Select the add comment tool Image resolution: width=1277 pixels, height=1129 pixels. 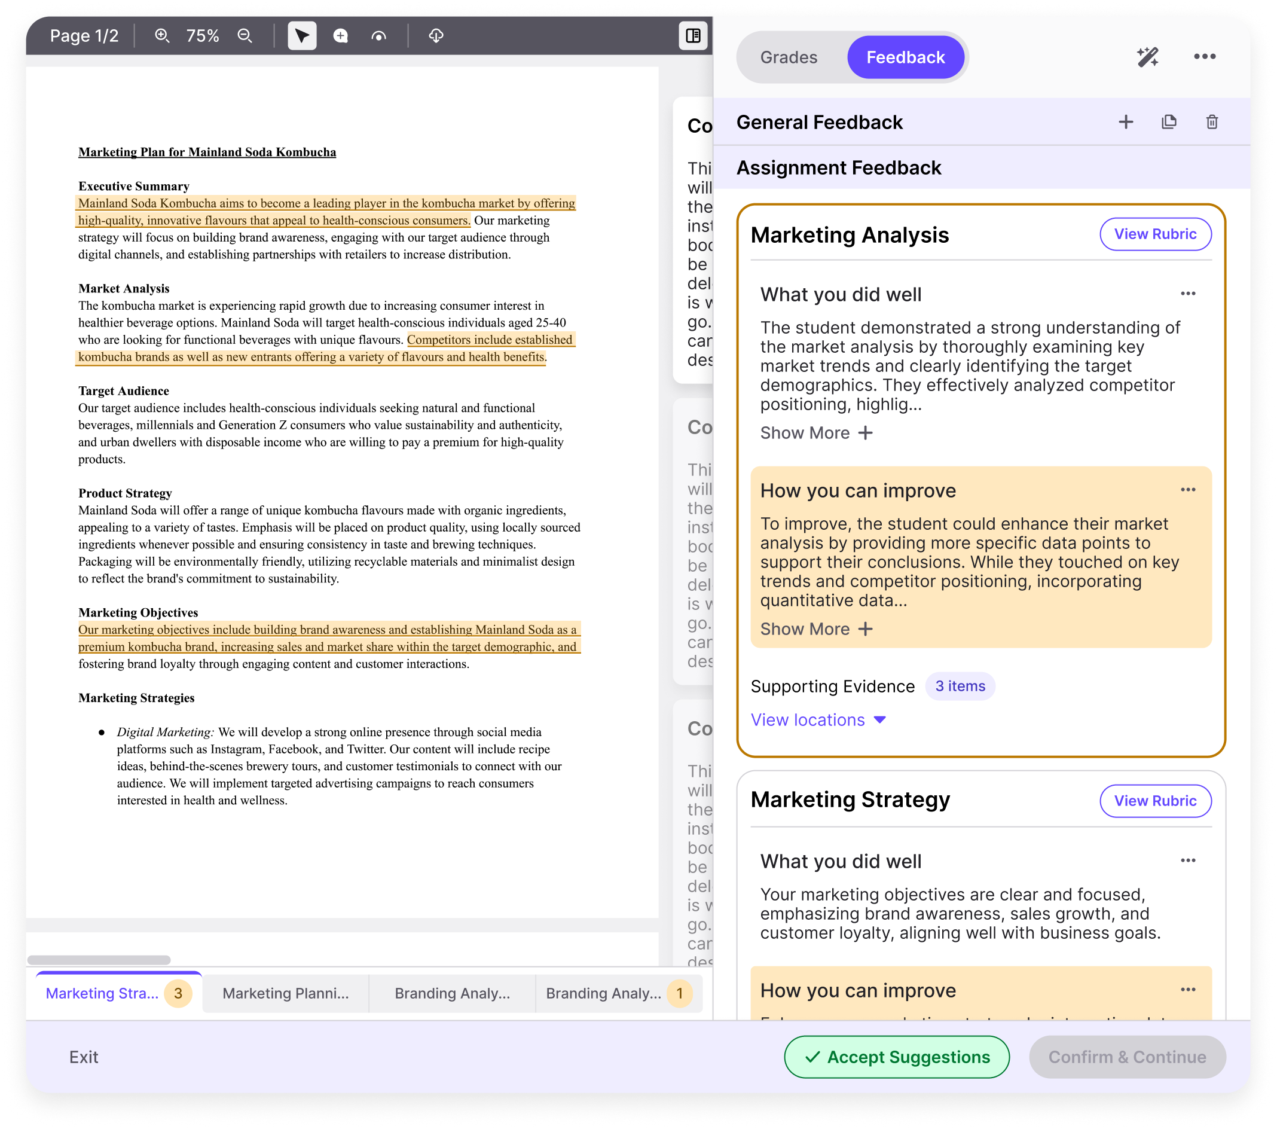click(341, 36)
